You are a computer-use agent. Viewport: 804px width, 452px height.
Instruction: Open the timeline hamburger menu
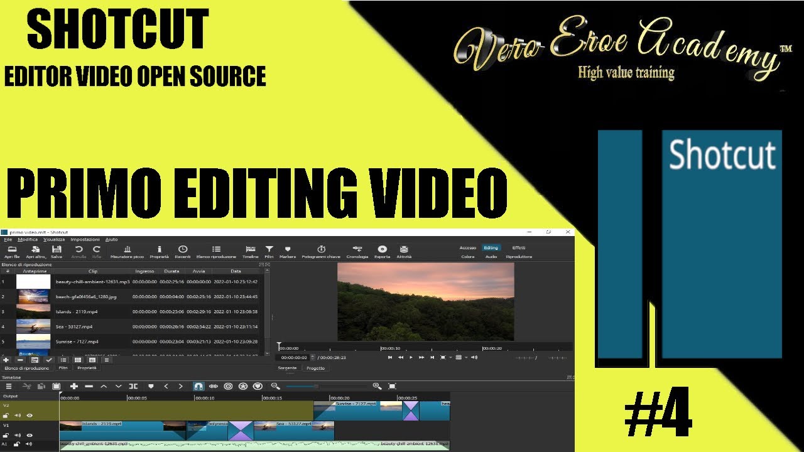pos(9,386)
